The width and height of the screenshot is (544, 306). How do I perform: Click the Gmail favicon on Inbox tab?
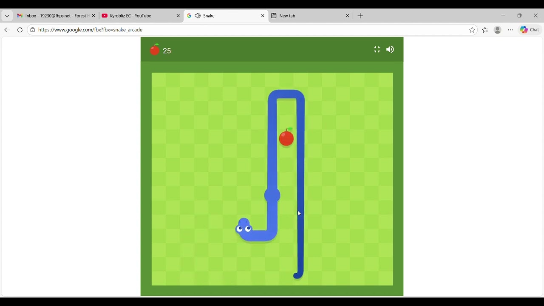click(20, 16)
